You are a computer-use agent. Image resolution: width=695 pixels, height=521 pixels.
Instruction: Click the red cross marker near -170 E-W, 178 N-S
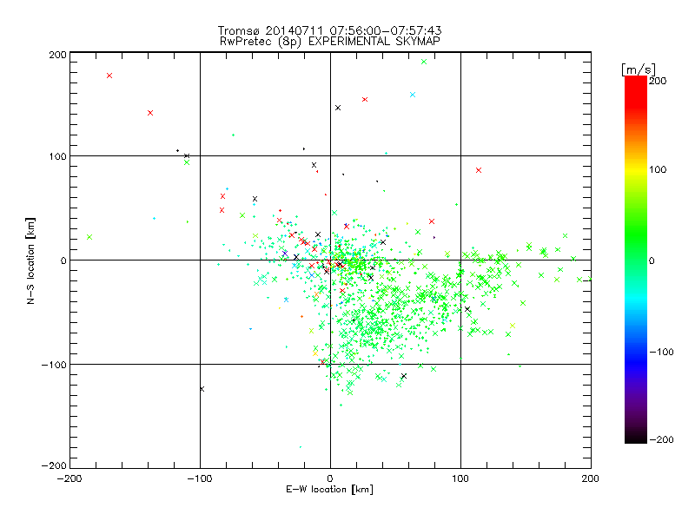(109, 76)
